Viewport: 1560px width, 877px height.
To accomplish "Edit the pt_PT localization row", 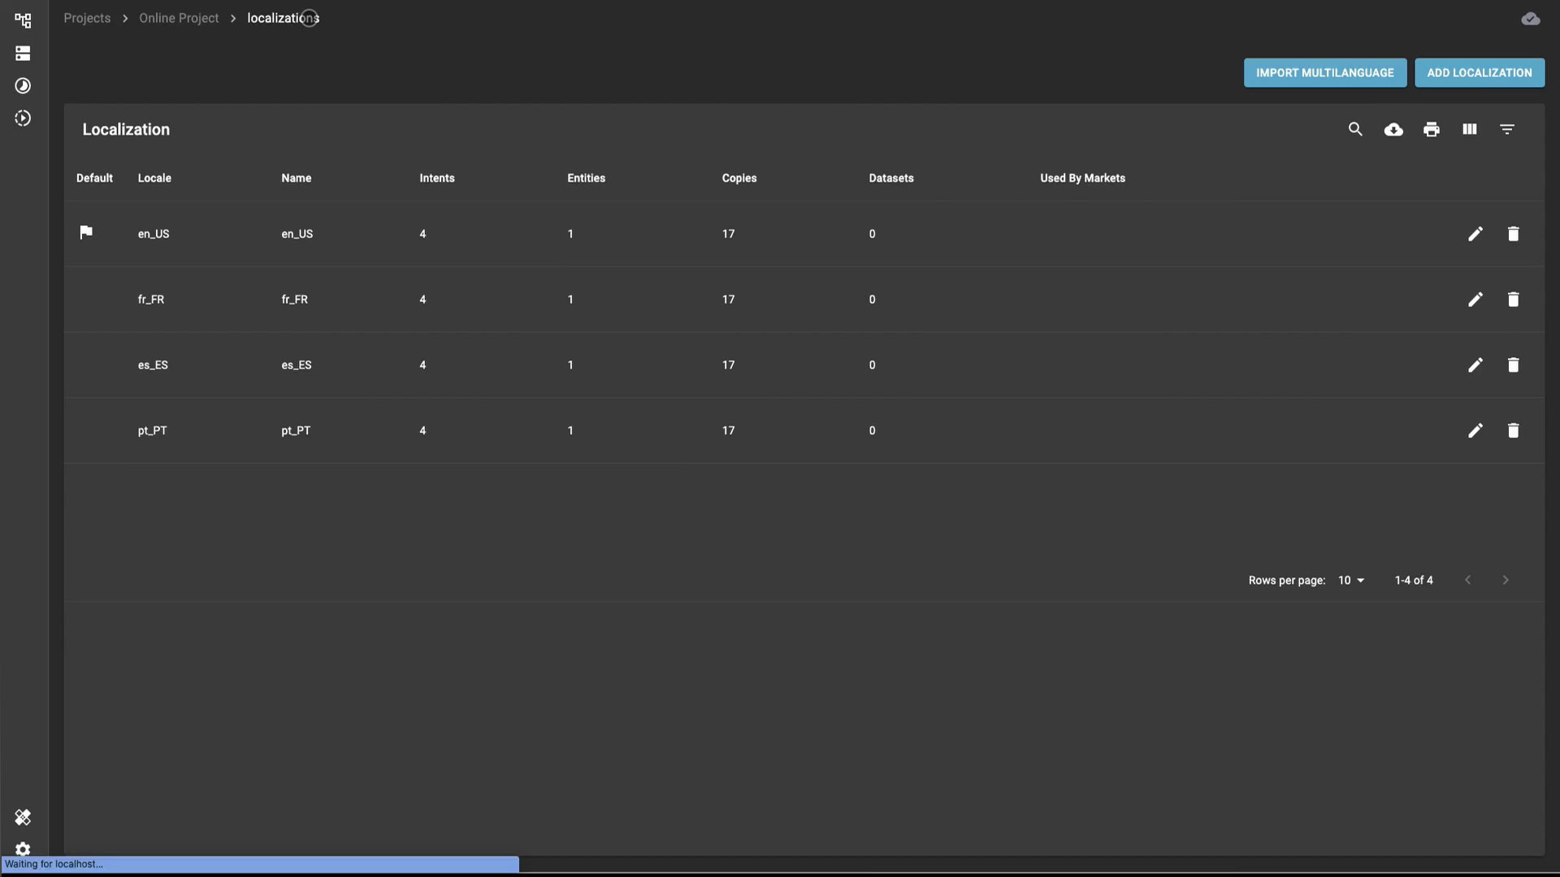I will pyautogui.click(x=1475, y=430).
